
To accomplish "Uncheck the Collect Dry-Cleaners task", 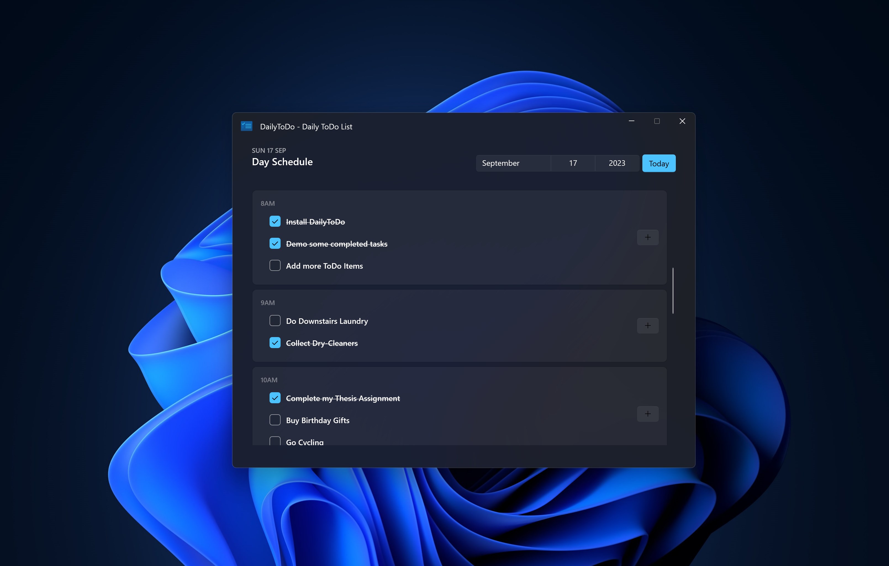I will pos(275,343).
